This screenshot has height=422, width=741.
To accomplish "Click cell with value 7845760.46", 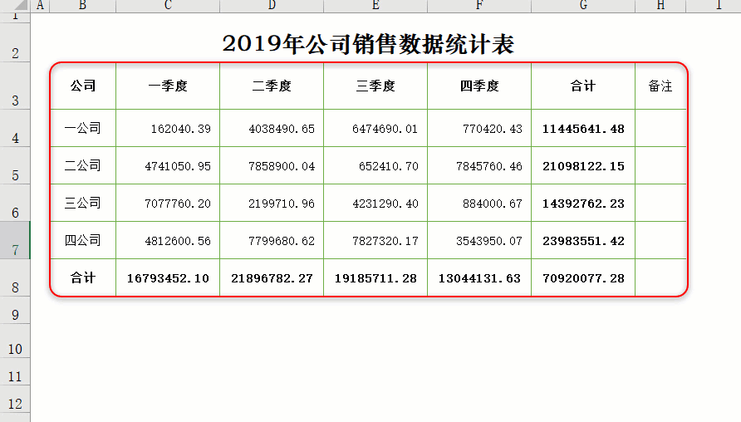I will 479,165.
